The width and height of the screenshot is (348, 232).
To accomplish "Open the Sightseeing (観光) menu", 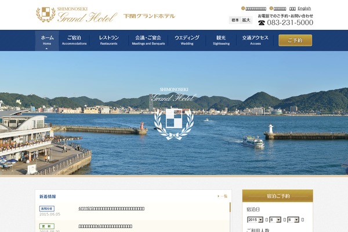I will pyautogui.click(x=221, y=41).
